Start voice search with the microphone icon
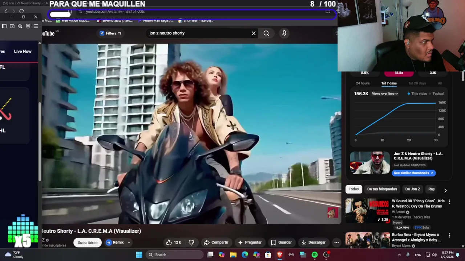 (284, 33)
